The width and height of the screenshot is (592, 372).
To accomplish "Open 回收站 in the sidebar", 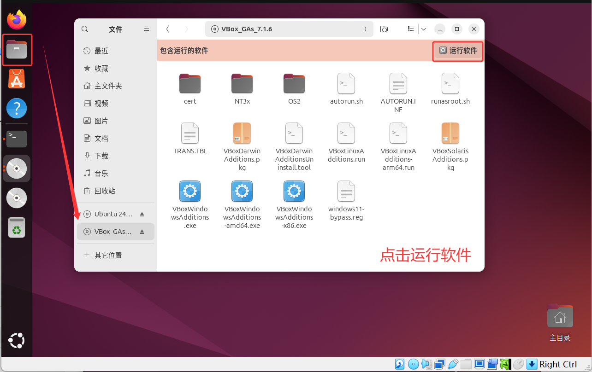I will (115, 191).
